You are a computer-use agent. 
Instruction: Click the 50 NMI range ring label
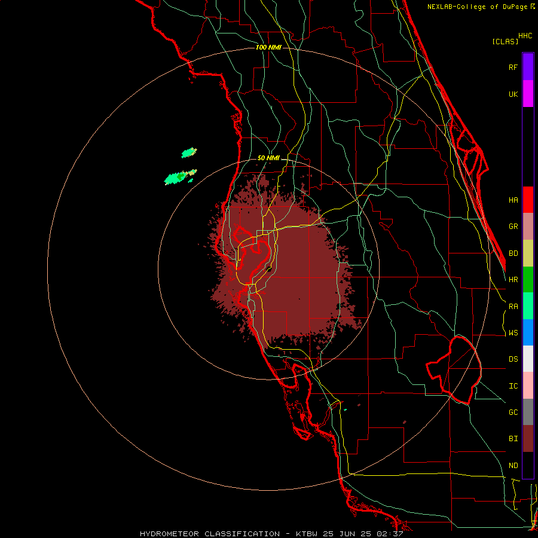click(x=268, y=158)
